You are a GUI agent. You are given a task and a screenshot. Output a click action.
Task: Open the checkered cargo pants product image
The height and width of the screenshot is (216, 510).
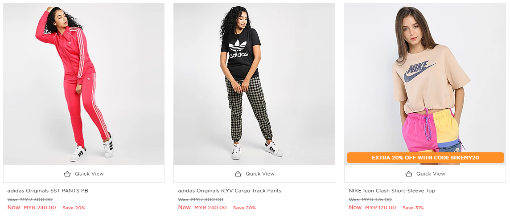tap(254, 84)
